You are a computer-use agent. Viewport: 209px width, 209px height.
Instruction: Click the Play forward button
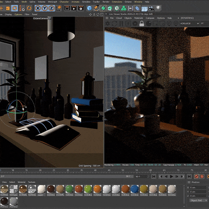tap(171, 176)
